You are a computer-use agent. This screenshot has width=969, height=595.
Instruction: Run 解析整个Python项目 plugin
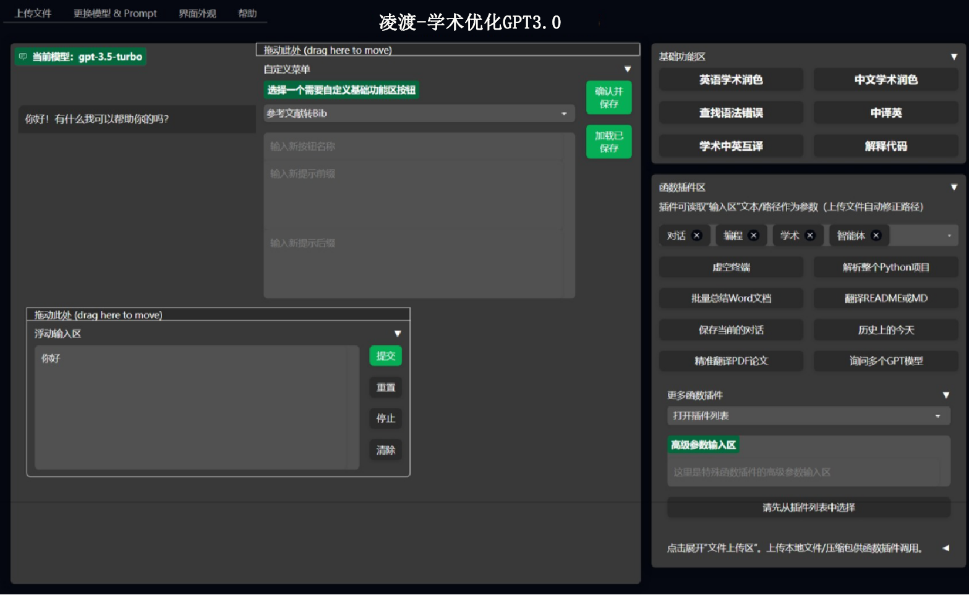pyautogui.click(x=886, y=268)
